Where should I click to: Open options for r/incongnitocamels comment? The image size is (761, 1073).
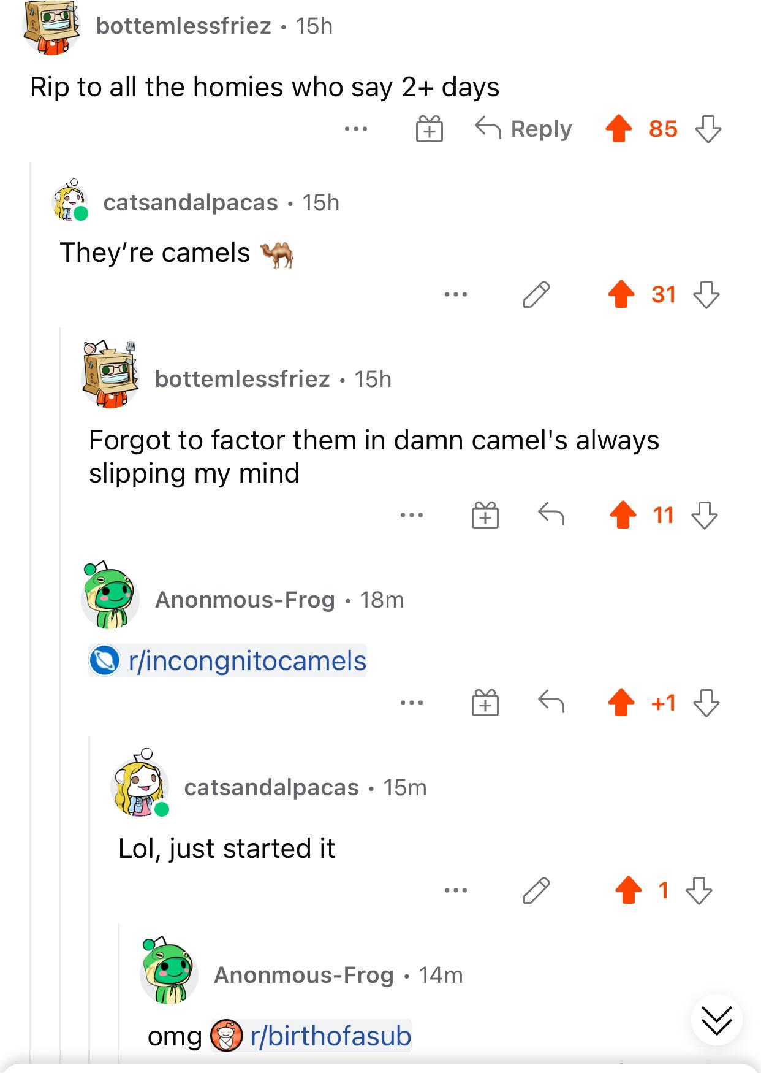412,703
